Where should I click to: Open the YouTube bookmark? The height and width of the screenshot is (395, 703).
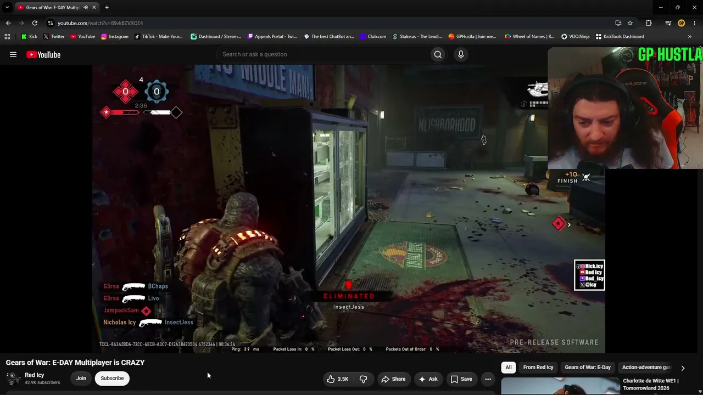[x=82, y=37]
